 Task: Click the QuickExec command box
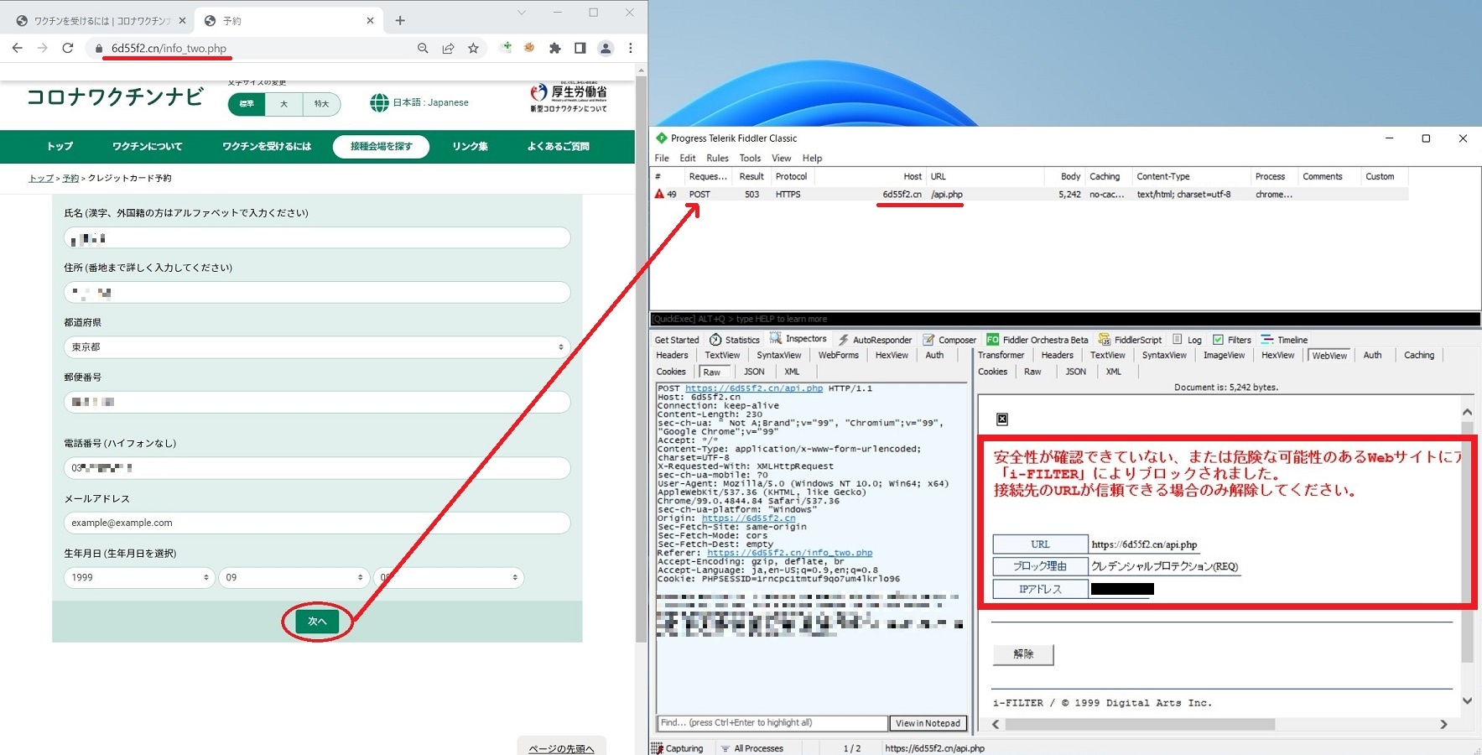(x=1065, y=319)
